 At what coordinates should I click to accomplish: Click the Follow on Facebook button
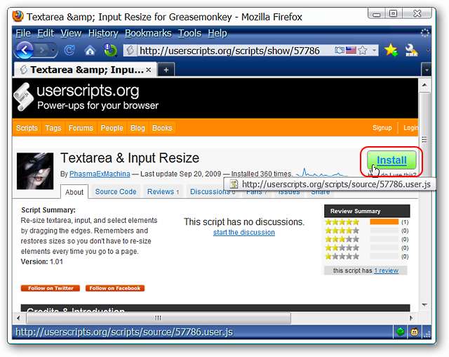tap(115, 288)
